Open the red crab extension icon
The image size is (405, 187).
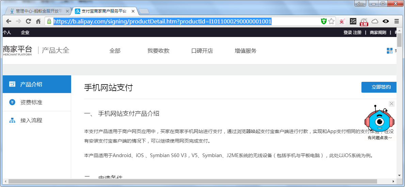click(342, 21)
